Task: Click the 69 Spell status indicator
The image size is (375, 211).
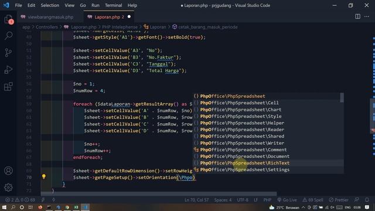Action: [x=312, y=200]
